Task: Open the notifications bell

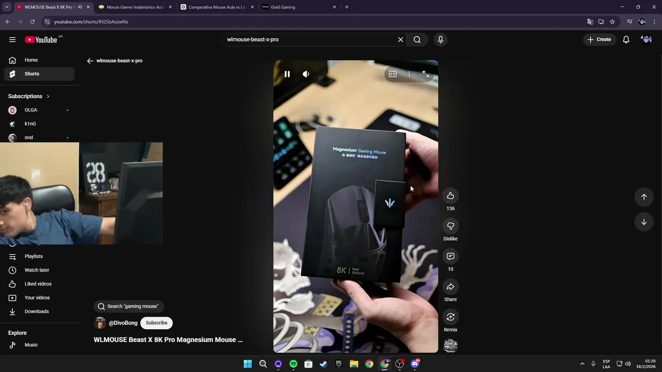Action: pos(626,40)
